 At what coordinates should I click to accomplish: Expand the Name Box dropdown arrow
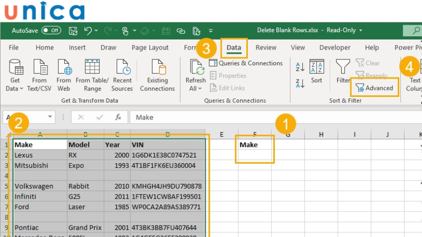pyautogui.click(x=50, y=117)
